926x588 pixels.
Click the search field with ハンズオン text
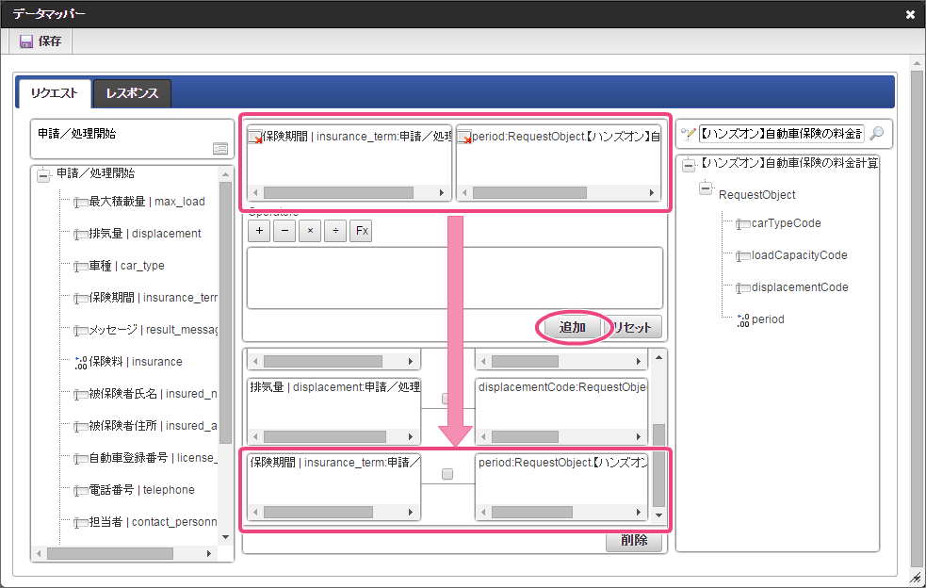(781, 134)
